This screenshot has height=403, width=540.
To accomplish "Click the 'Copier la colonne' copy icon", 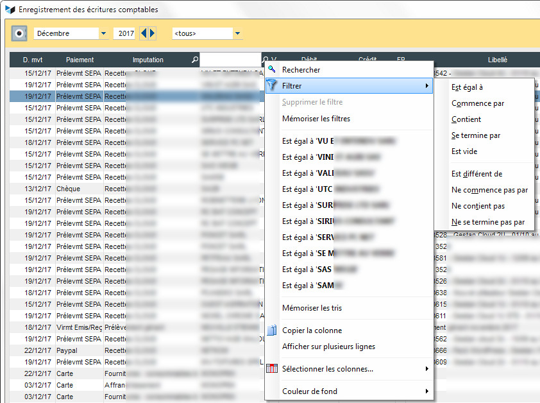I will point(272,330).
